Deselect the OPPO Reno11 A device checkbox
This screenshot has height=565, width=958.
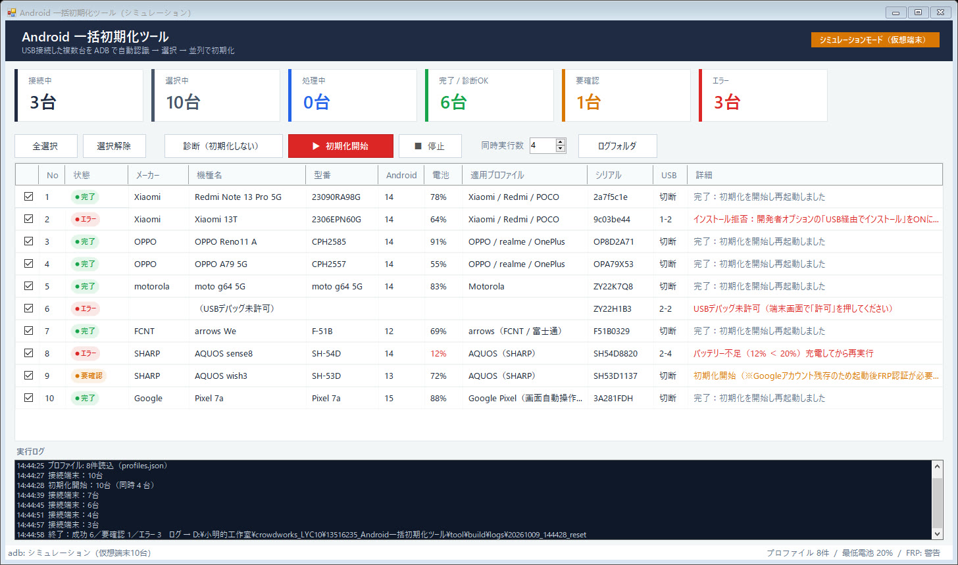click(x=28, y=241)
